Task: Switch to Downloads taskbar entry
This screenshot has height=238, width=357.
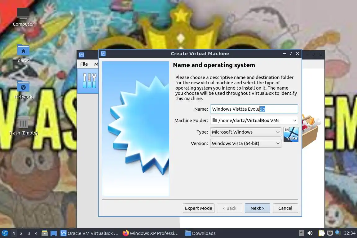Action: click(x=201, y=233)
